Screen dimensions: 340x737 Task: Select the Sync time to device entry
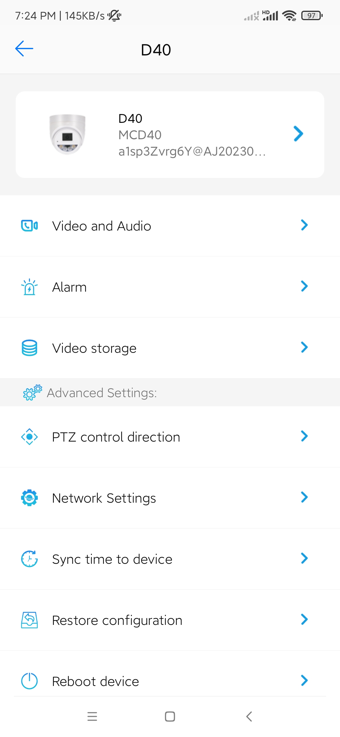[170, 559]
